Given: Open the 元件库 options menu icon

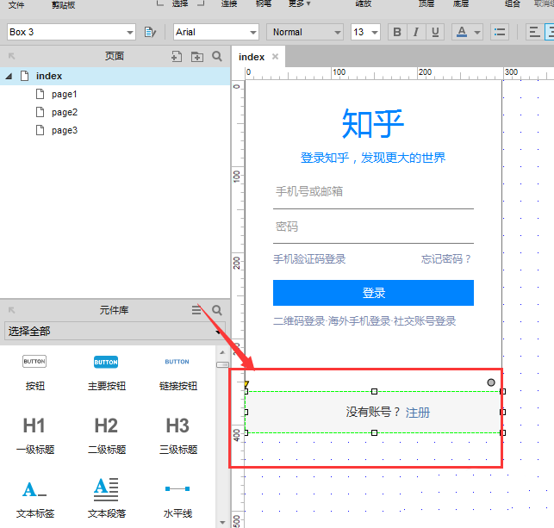Looking at the screenshot, I should [x=196, y=310].
